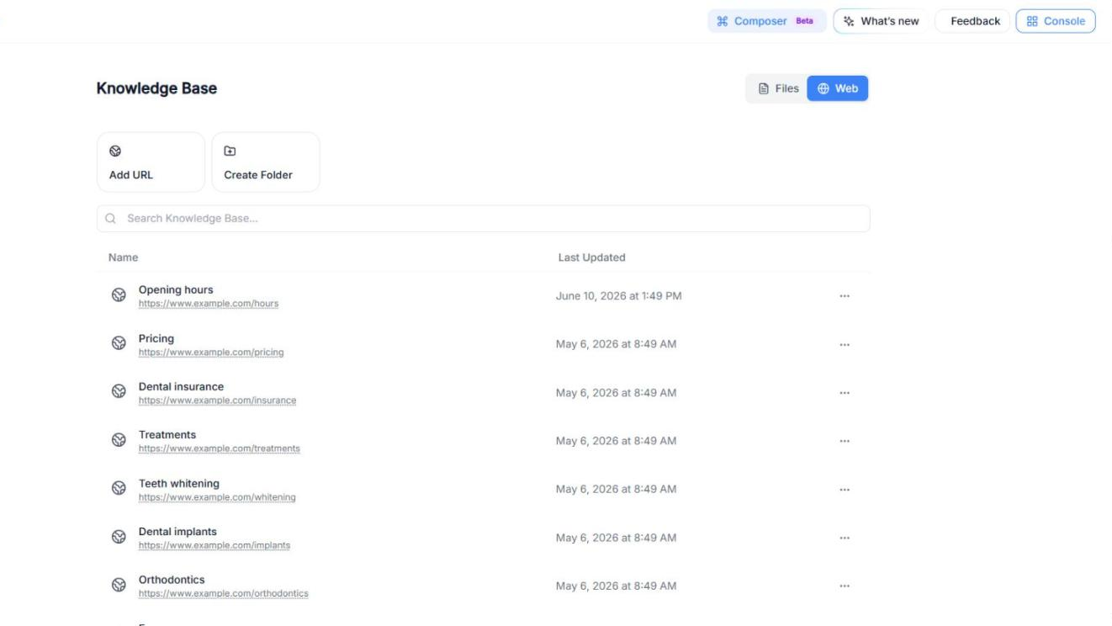Open the Composer Beta button
Viewport: 1112px width, 626px height.
coord(766,21)
